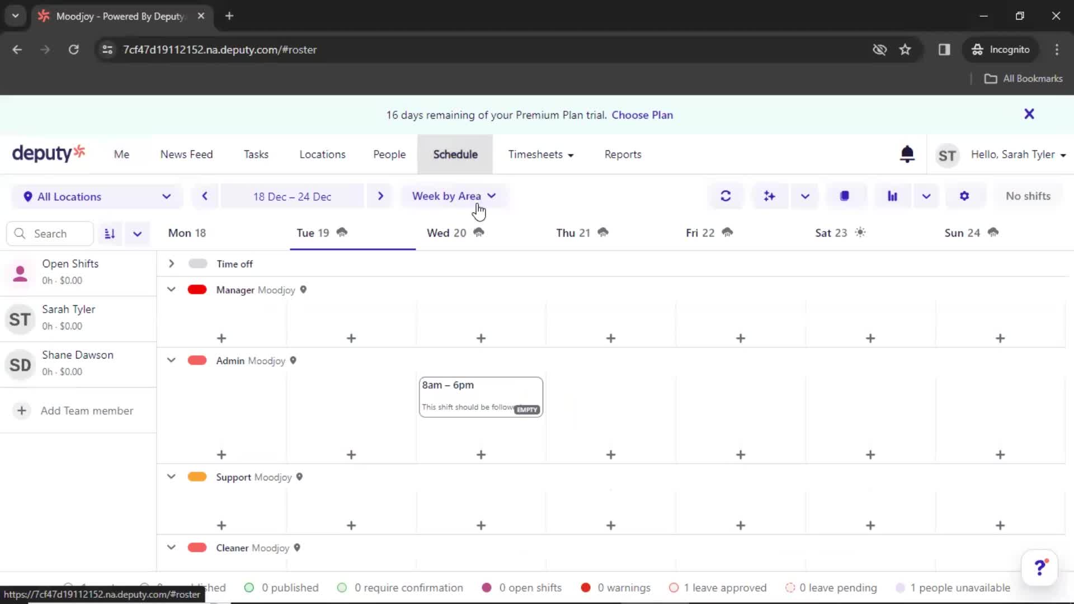The width and height of the screenshot is (1074, 604).
Task: Add Admin shift on Thursday
Action: coord(611,455)
